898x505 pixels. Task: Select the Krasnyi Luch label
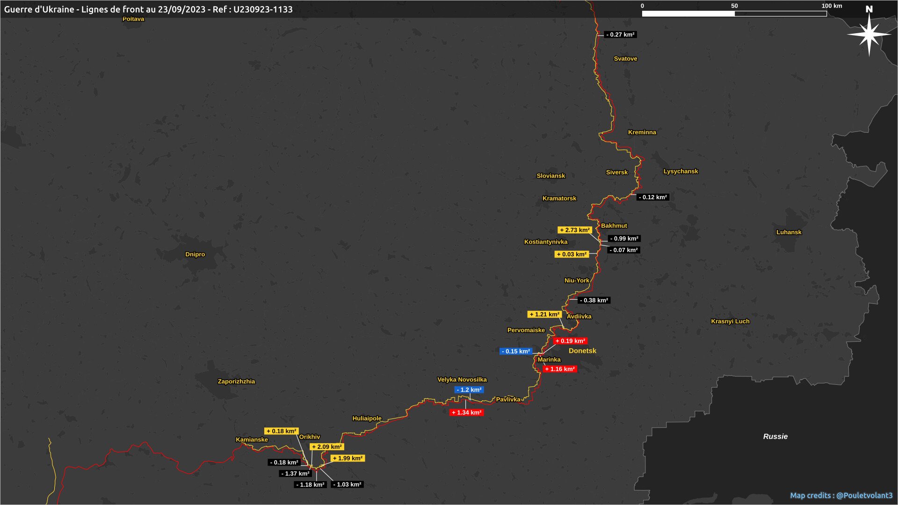(x=730, y=321)
